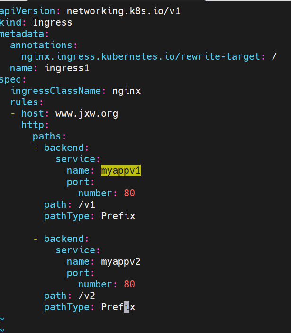Screen dimensions: 291x333
Task: Click the value 'Ingress'
Action: coord(53,22)
